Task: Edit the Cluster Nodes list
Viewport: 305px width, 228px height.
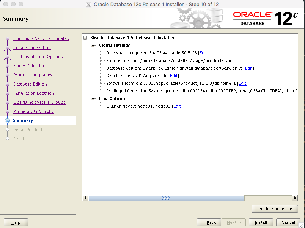Action: pyautogui.click(x=177, y=106)
